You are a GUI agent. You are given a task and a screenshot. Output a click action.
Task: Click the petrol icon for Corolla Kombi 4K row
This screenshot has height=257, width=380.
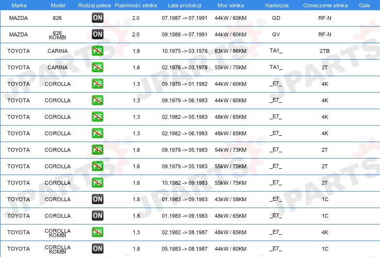pyautogui.click(x=97, y=232)
